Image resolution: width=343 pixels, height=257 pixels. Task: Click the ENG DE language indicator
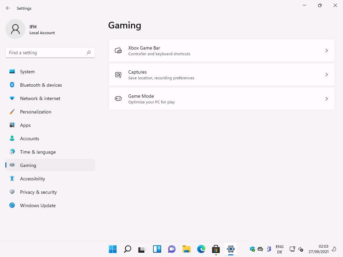[280, 249]
